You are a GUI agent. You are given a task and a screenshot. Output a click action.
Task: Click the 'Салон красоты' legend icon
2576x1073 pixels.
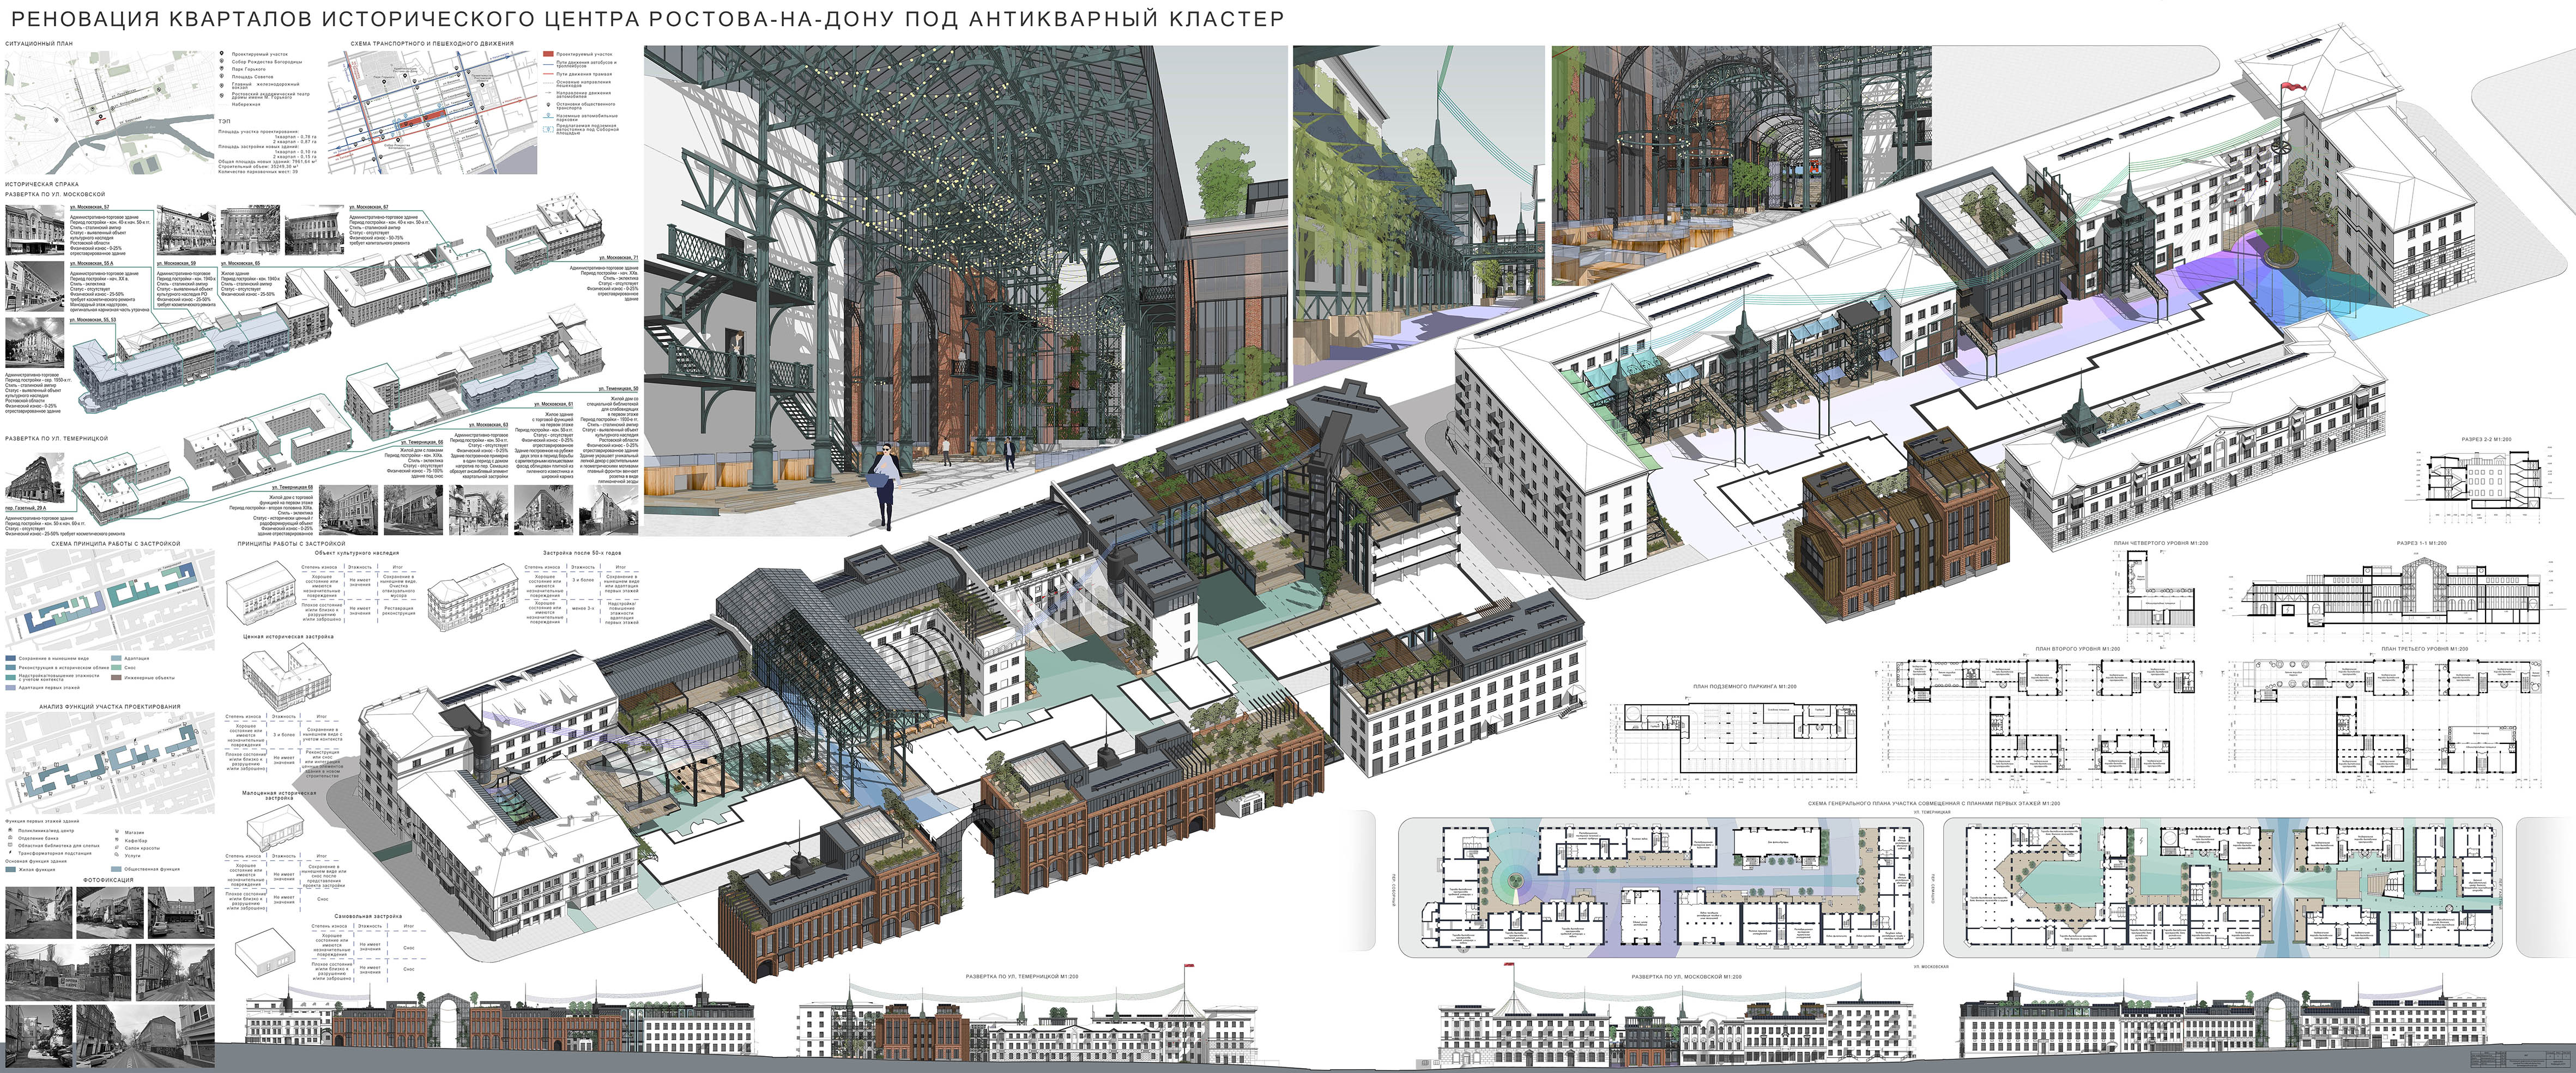pos(117,848)
